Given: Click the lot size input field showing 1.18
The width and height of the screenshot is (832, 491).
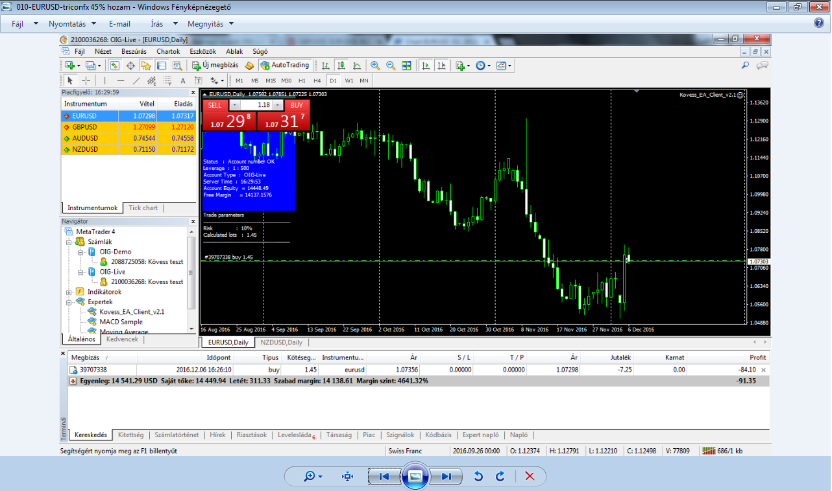Looking at the screenshot, I should [x=256, y=105].
